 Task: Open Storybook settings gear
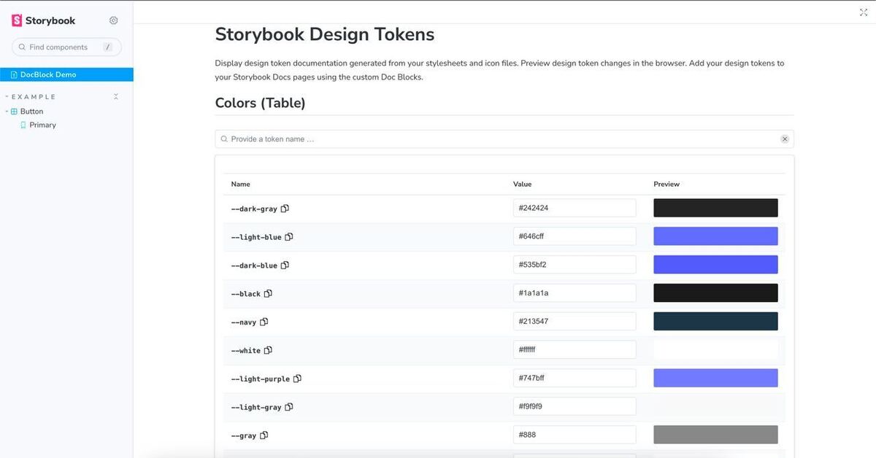coord(113,20)
